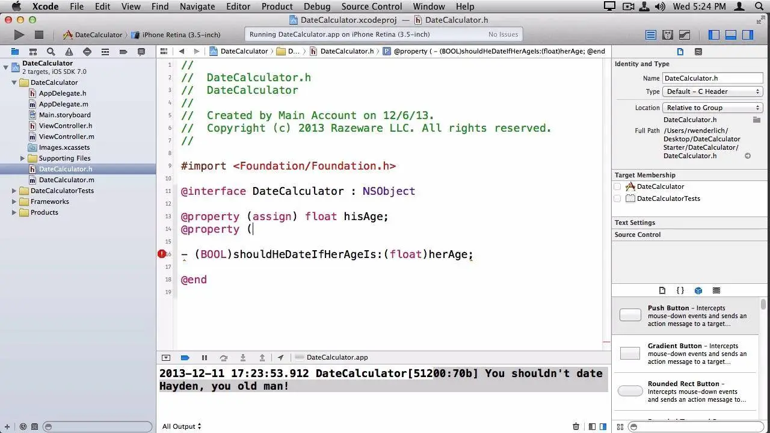
Task: Open the Issue navigator warning tab
Action: point(69,52)
